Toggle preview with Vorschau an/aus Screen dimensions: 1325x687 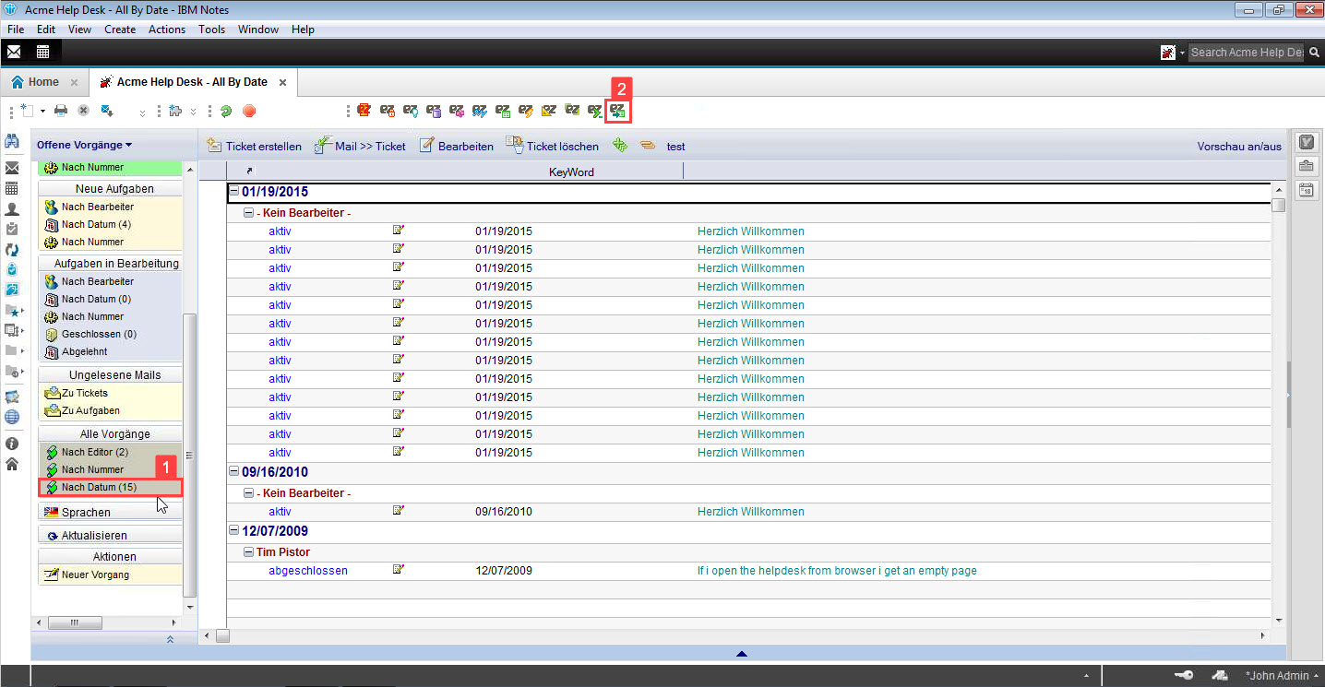point(1239,146)
